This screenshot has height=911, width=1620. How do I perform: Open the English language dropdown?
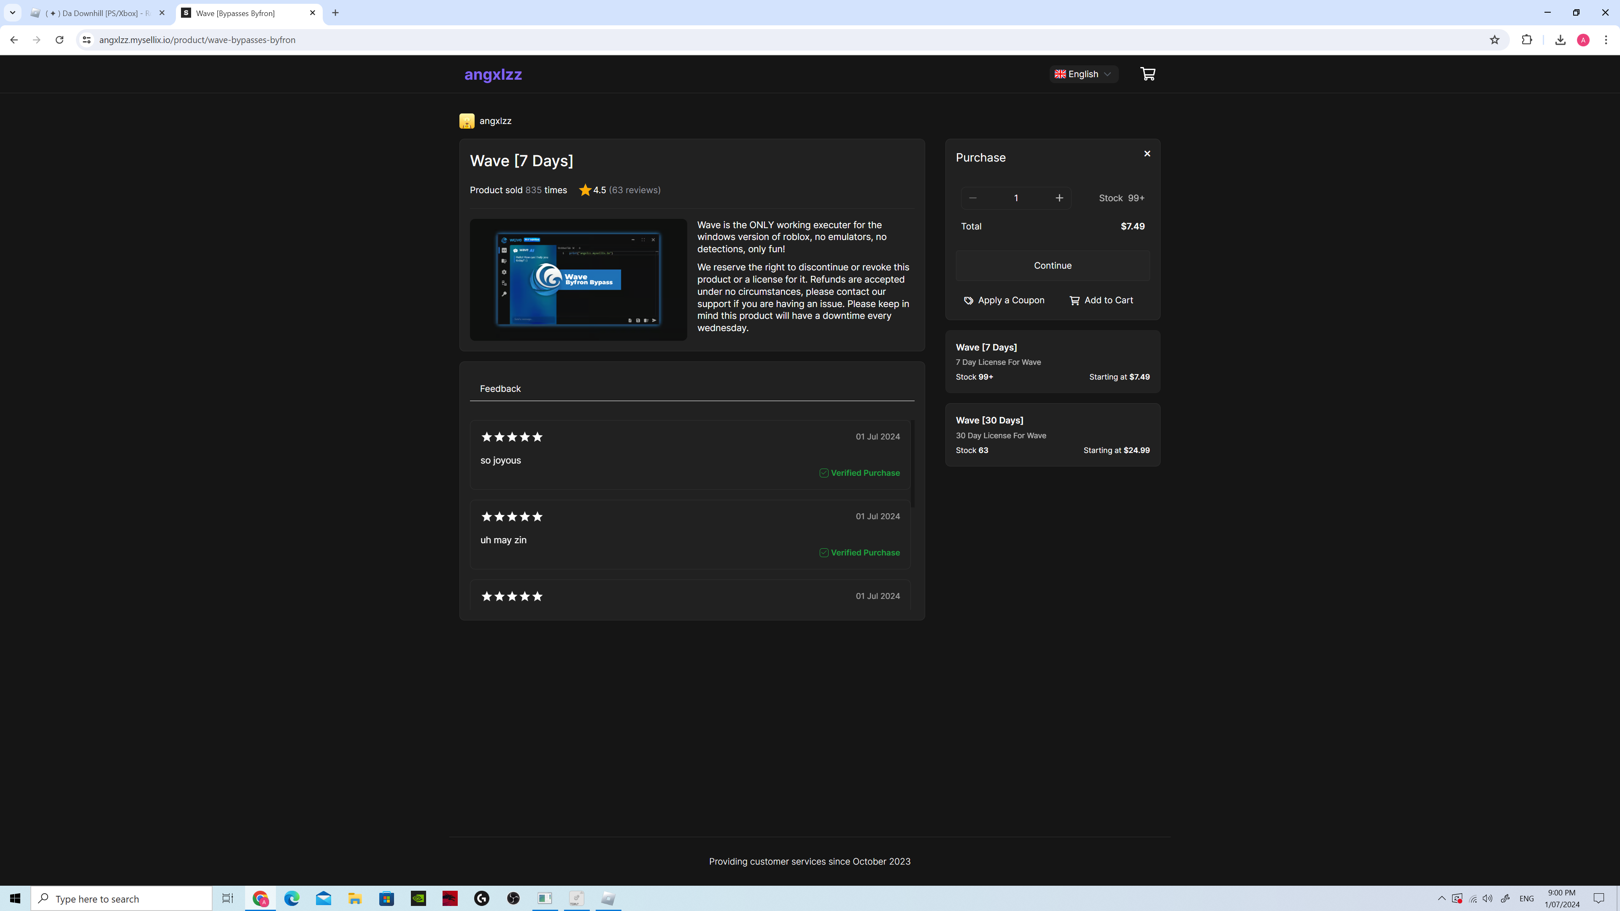coord(1083,74)
